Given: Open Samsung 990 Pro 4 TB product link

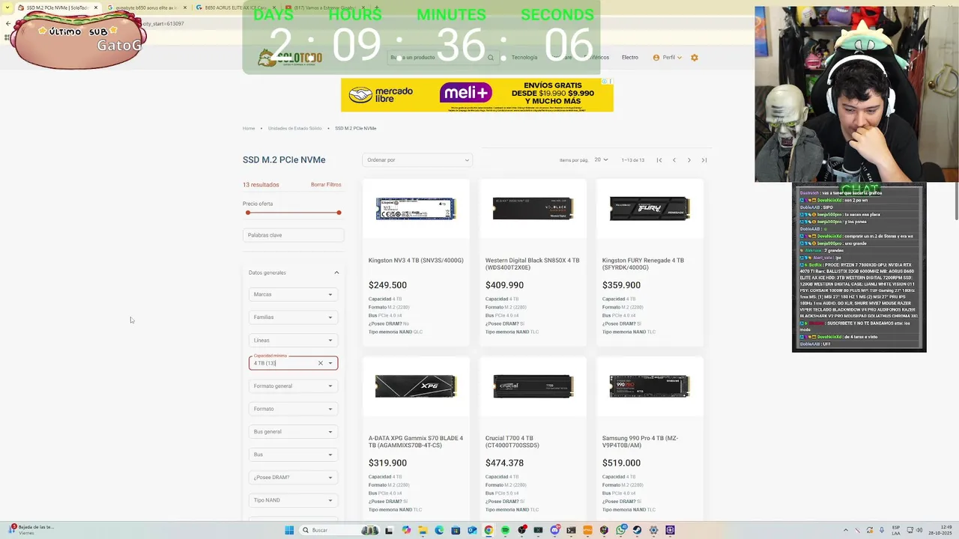Looking at the screenshot, I should pos(641,442).
